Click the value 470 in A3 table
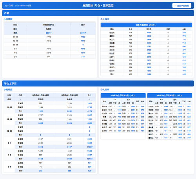This screenshot has height=179, width=196. 110,131
